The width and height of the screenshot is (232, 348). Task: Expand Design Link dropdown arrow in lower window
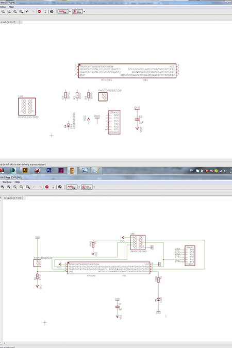[79, 187]
